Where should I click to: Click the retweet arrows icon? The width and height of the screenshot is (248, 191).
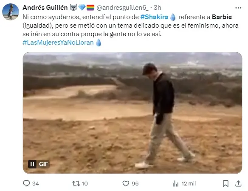tap(76, 184)
